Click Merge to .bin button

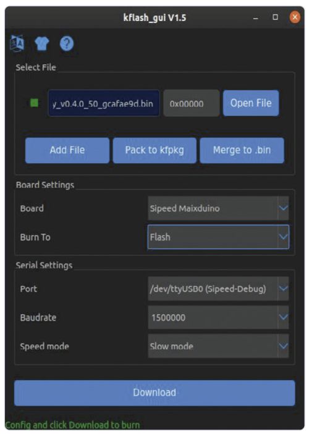242,150
